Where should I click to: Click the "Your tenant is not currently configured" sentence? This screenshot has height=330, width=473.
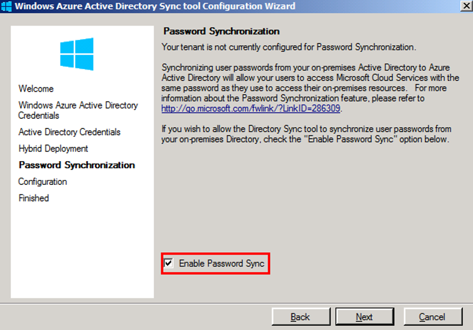coord(289,46)
